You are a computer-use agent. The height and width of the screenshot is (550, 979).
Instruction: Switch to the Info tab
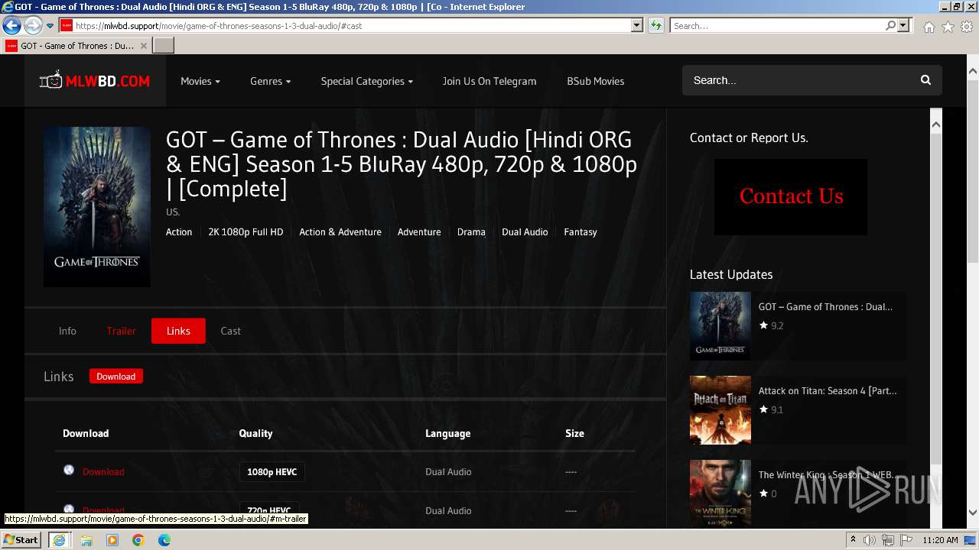pyautogui.click(x=67, y=331)
